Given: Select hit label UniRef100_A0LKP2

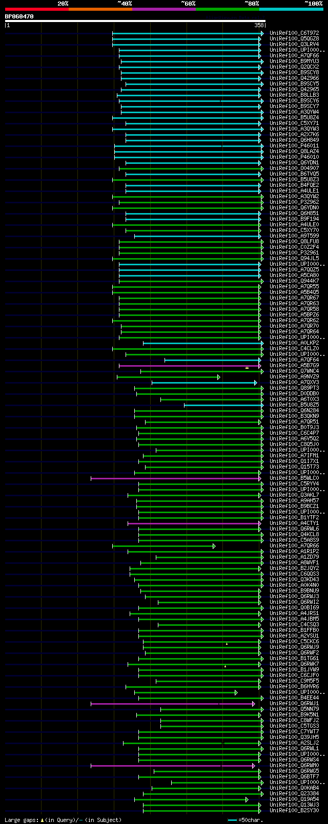Looking at the screenshot, I should pos(294,343).
